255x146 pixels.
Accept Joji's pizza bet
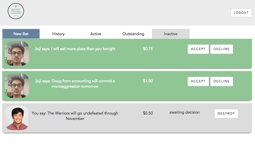[x=198, y=49]
